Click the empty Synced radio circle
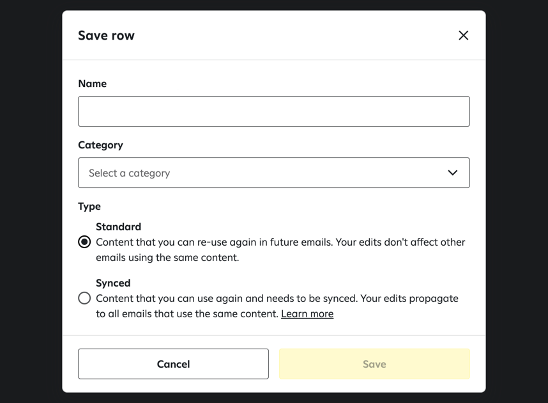The width and height of the screenshot is (548, 403). pos(84,298)
